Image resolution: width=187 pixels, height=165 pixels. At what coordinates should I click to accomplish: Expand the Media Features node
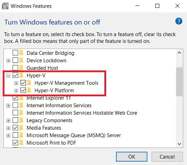9,128
